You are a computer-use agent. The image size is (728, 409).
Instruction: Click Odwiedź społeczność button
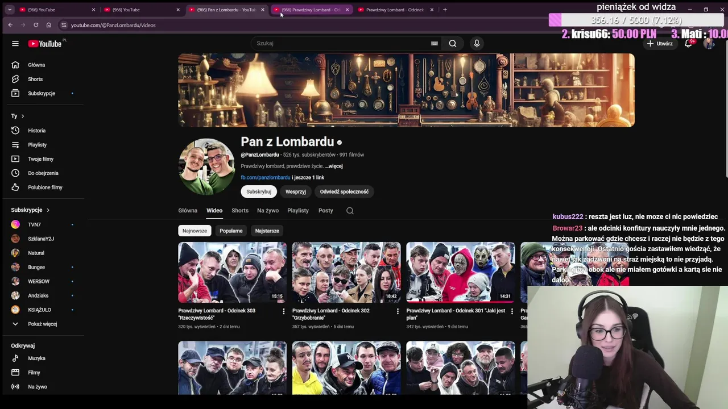tap(344, 192)
